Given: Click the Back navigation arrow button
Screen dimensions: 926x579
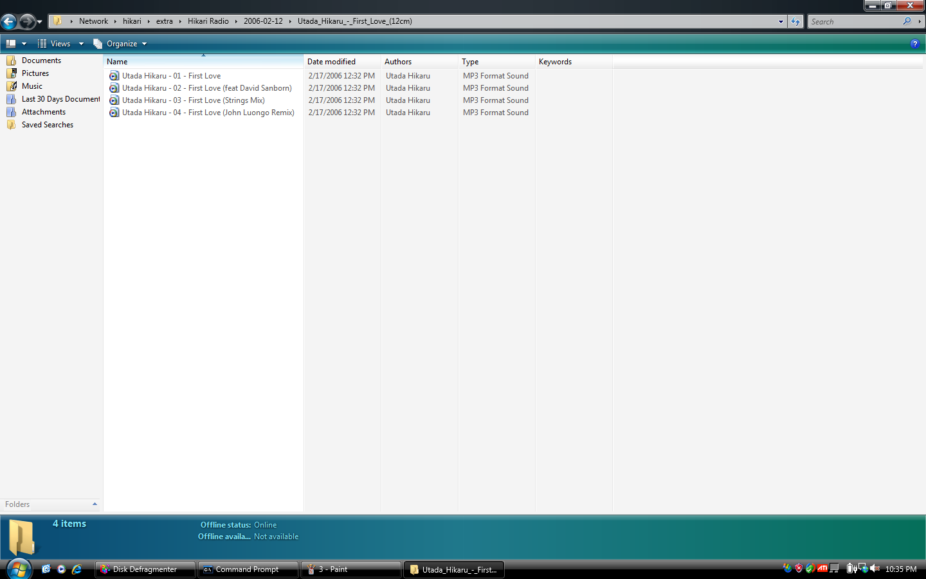Looking at the screenshot, I should click(x=9, y=22).
